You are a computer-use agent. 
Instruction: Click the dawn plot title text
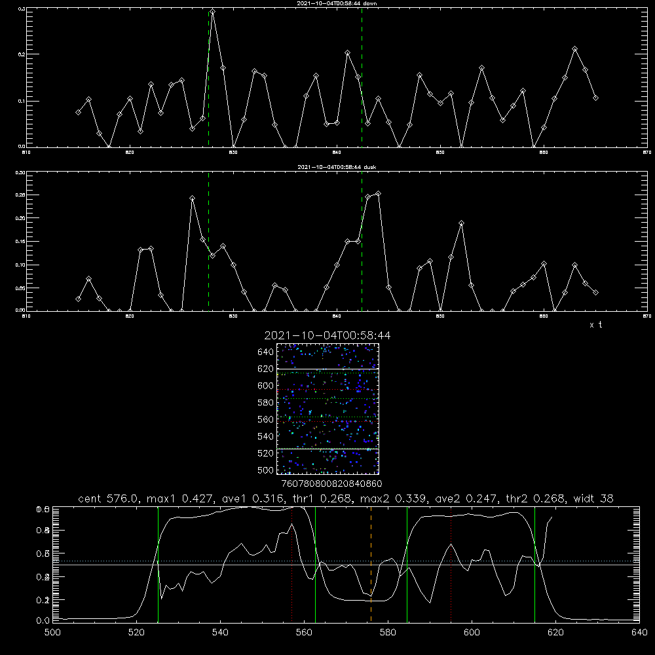coord(337,3)
